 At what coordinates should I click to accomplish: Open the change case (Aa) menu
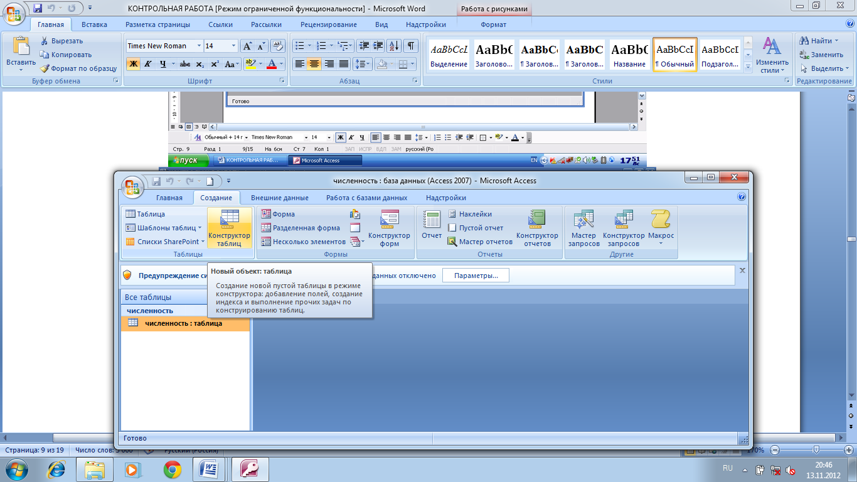[232, 64]
